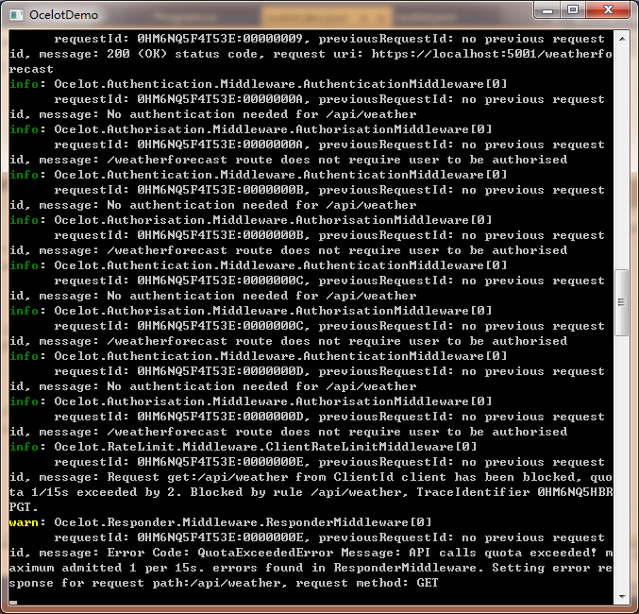Click 'QuotaExceededError' in the warning message
Screen dimensions: 639x614
(x=265, y=553)
